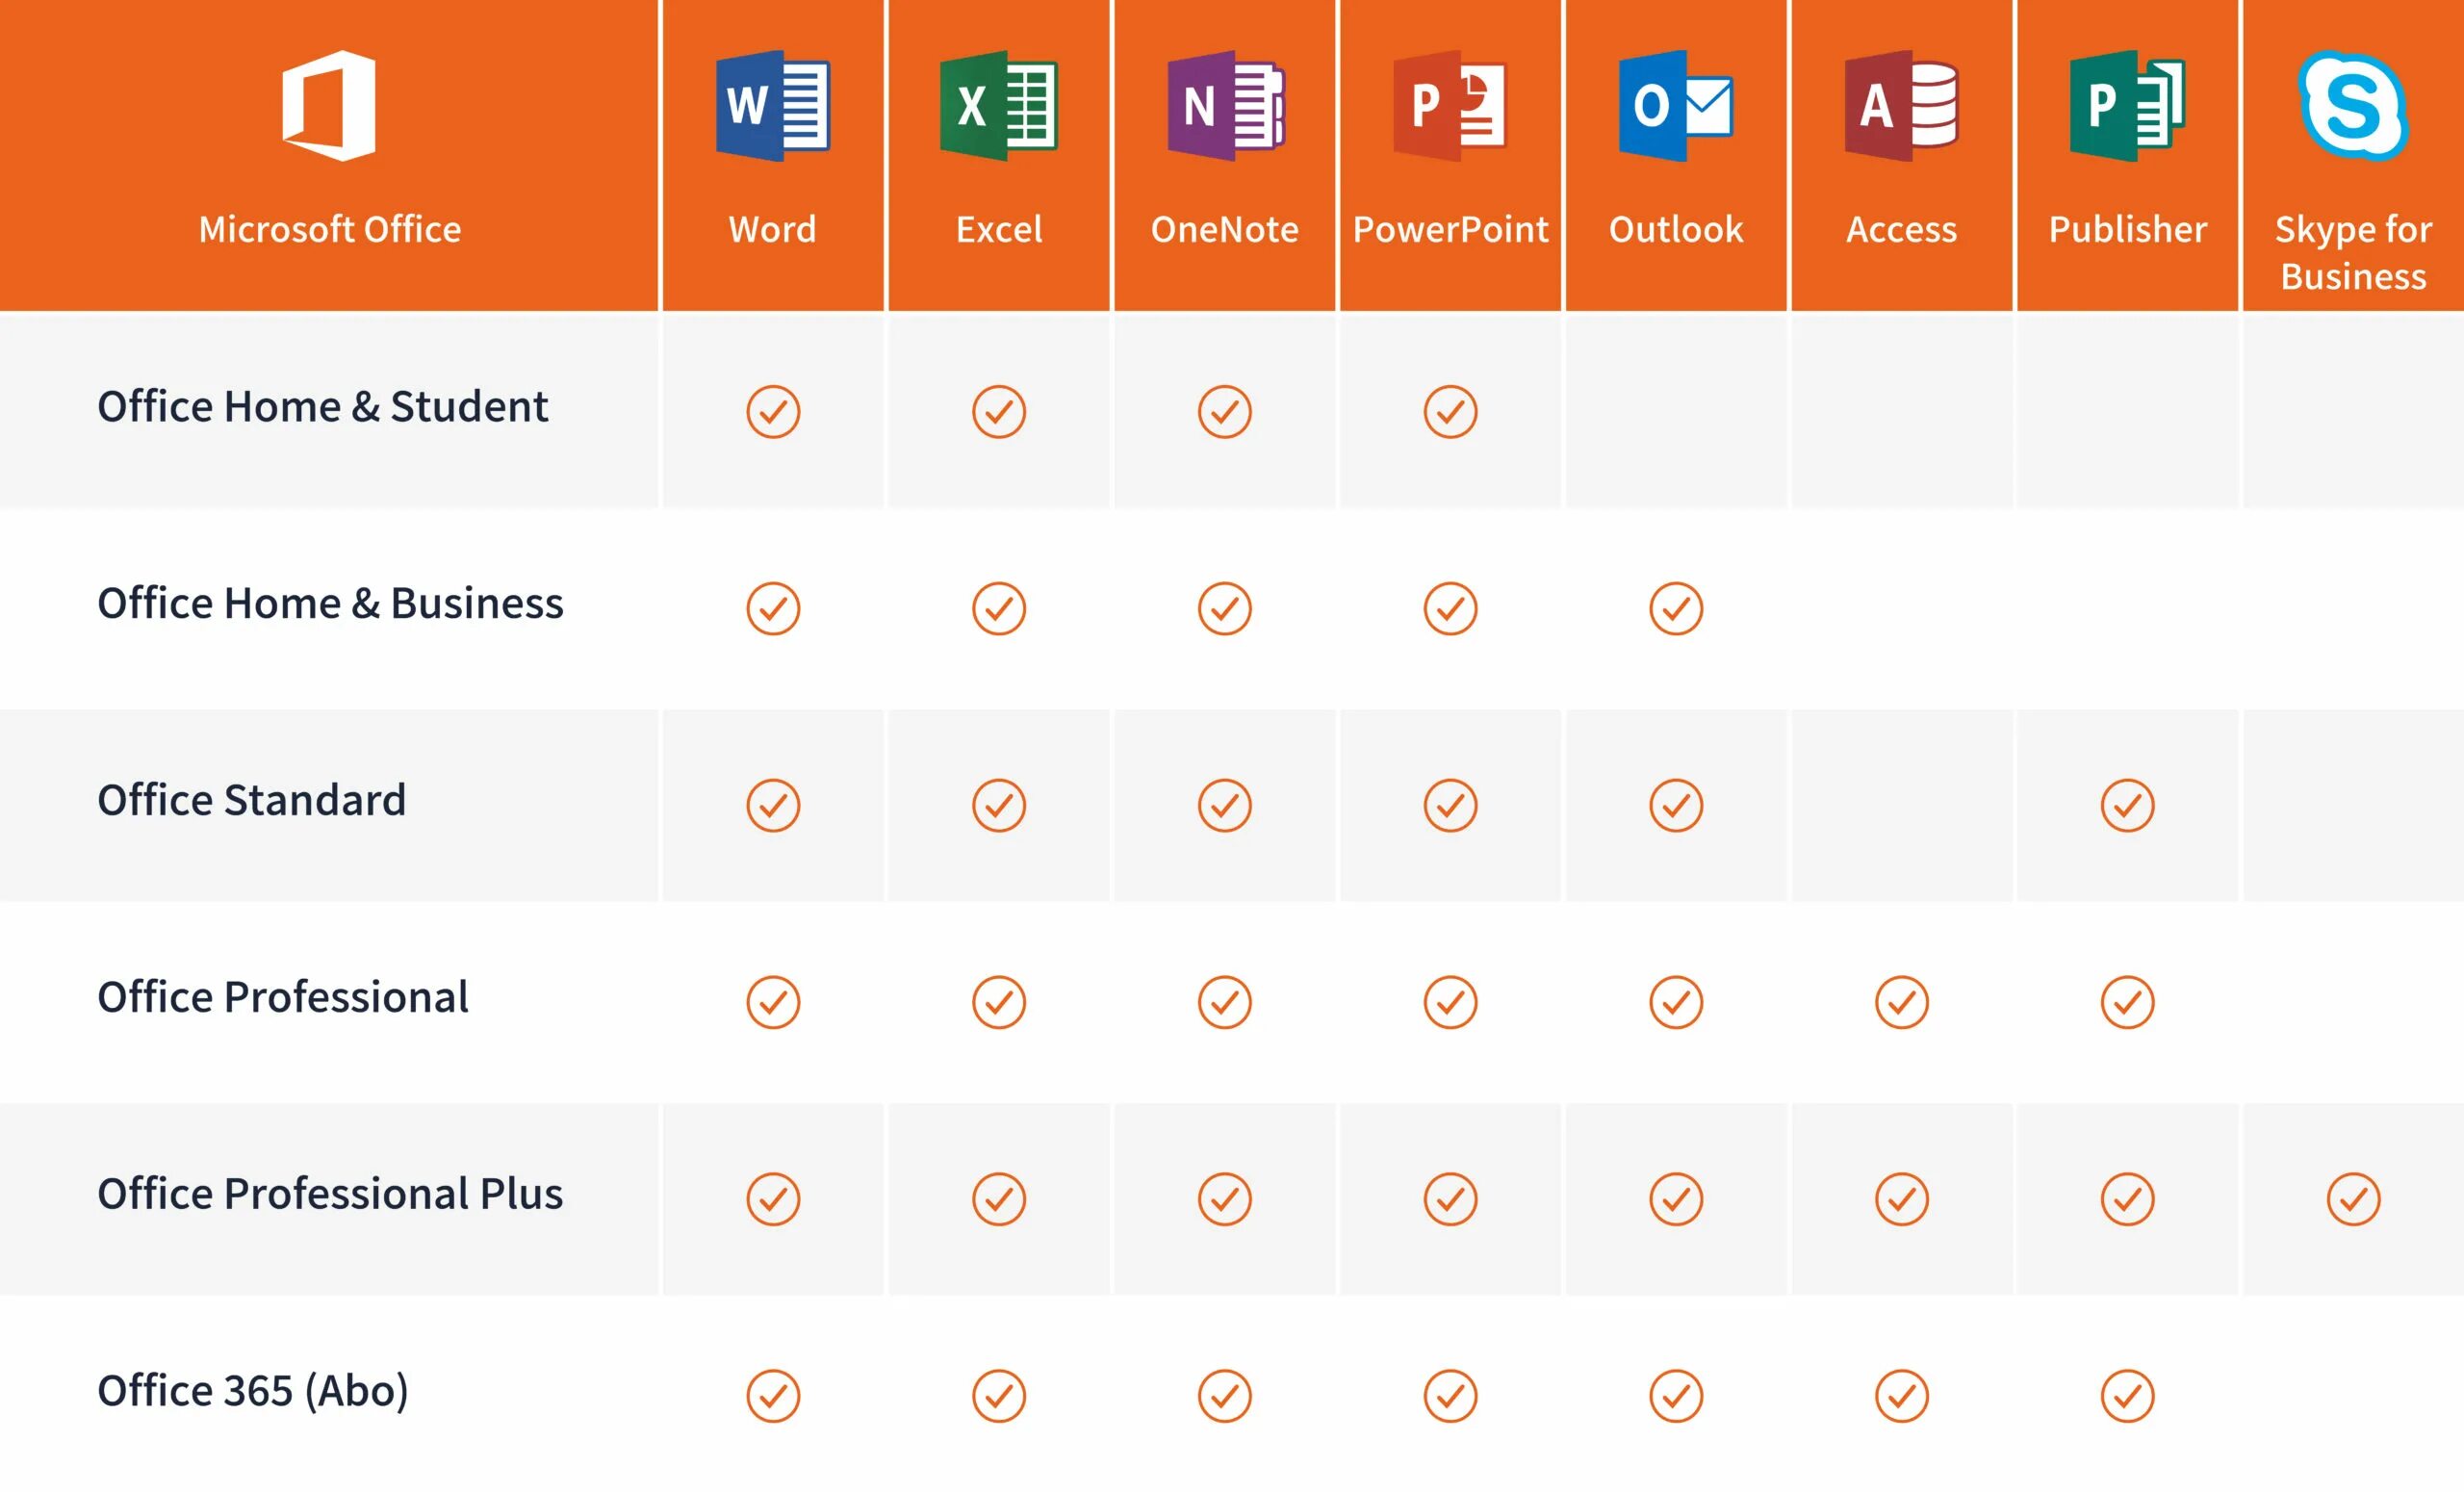Select the Office Home & Student label
The height and width of the screenshot is (1492, 2464).
coord(322,407)
